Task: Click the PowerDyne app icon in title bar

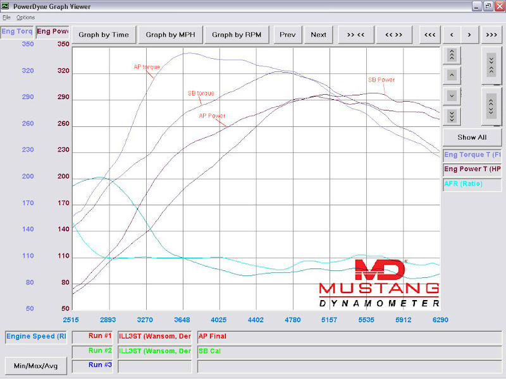Action: 5,6
